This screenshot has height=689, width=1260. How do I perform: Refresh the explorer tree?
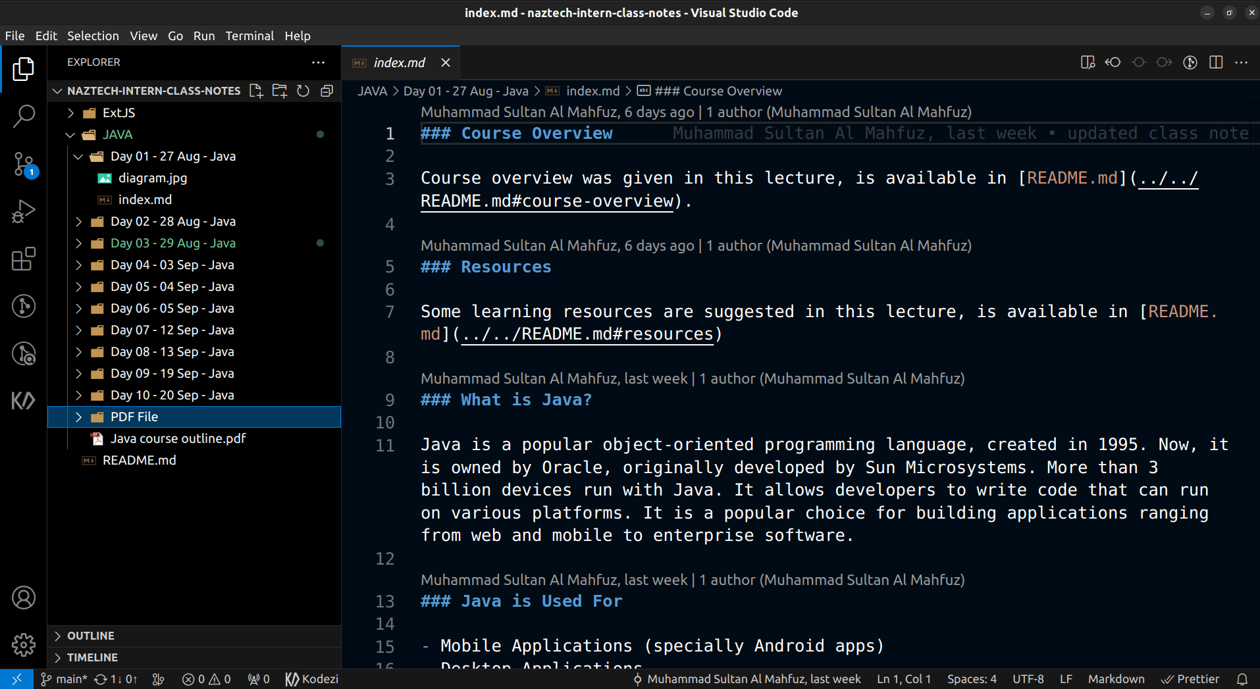(x=303, y=91)
